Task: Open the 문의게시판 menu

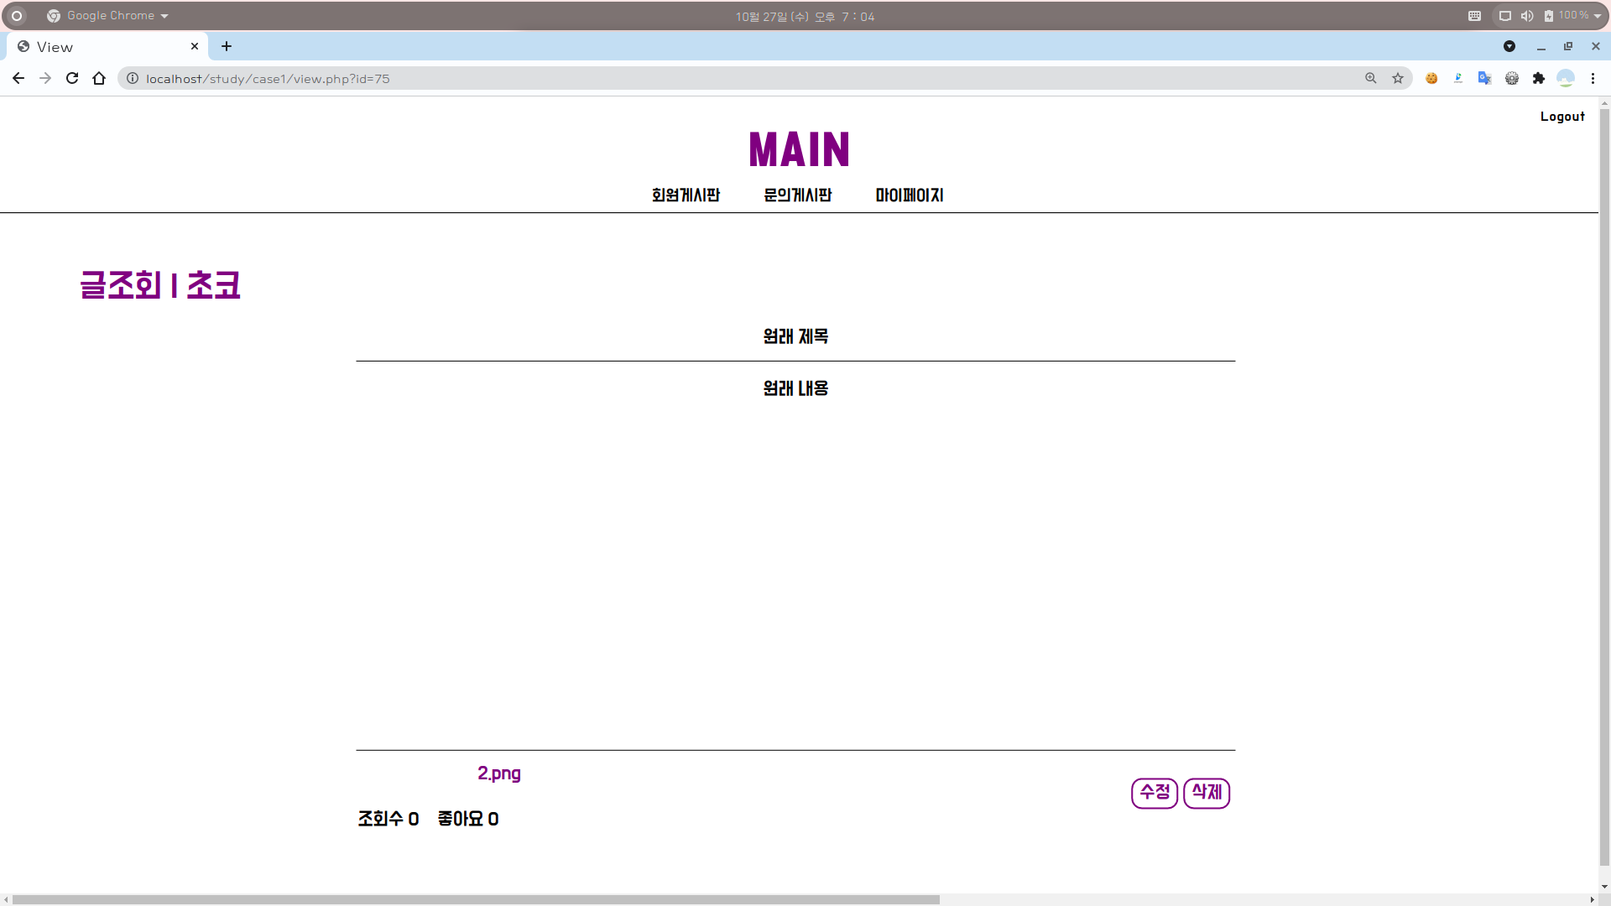Action: point(797,195)
